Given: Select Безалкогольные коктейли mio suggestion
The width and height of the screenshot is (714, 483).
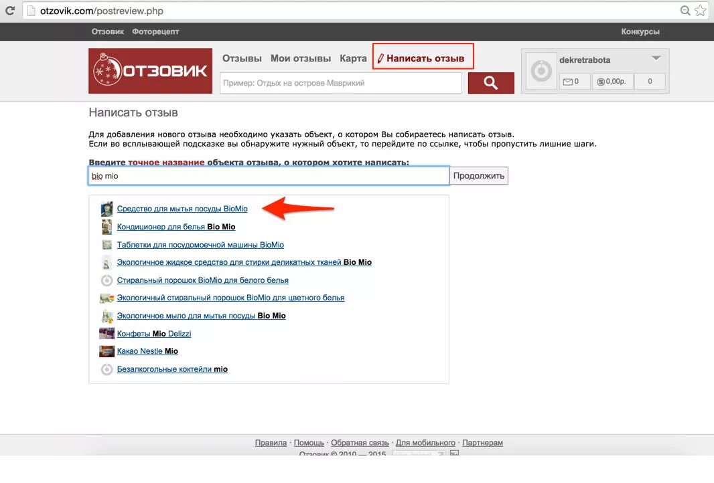Looking at the screenshot, I should 172,369.
